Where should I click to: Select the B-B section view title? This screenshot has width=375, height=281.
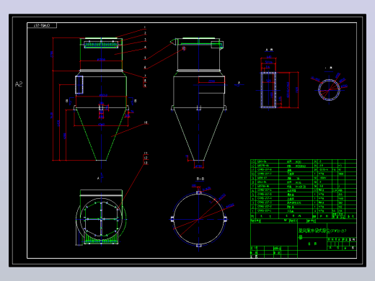tap(200, 179)
